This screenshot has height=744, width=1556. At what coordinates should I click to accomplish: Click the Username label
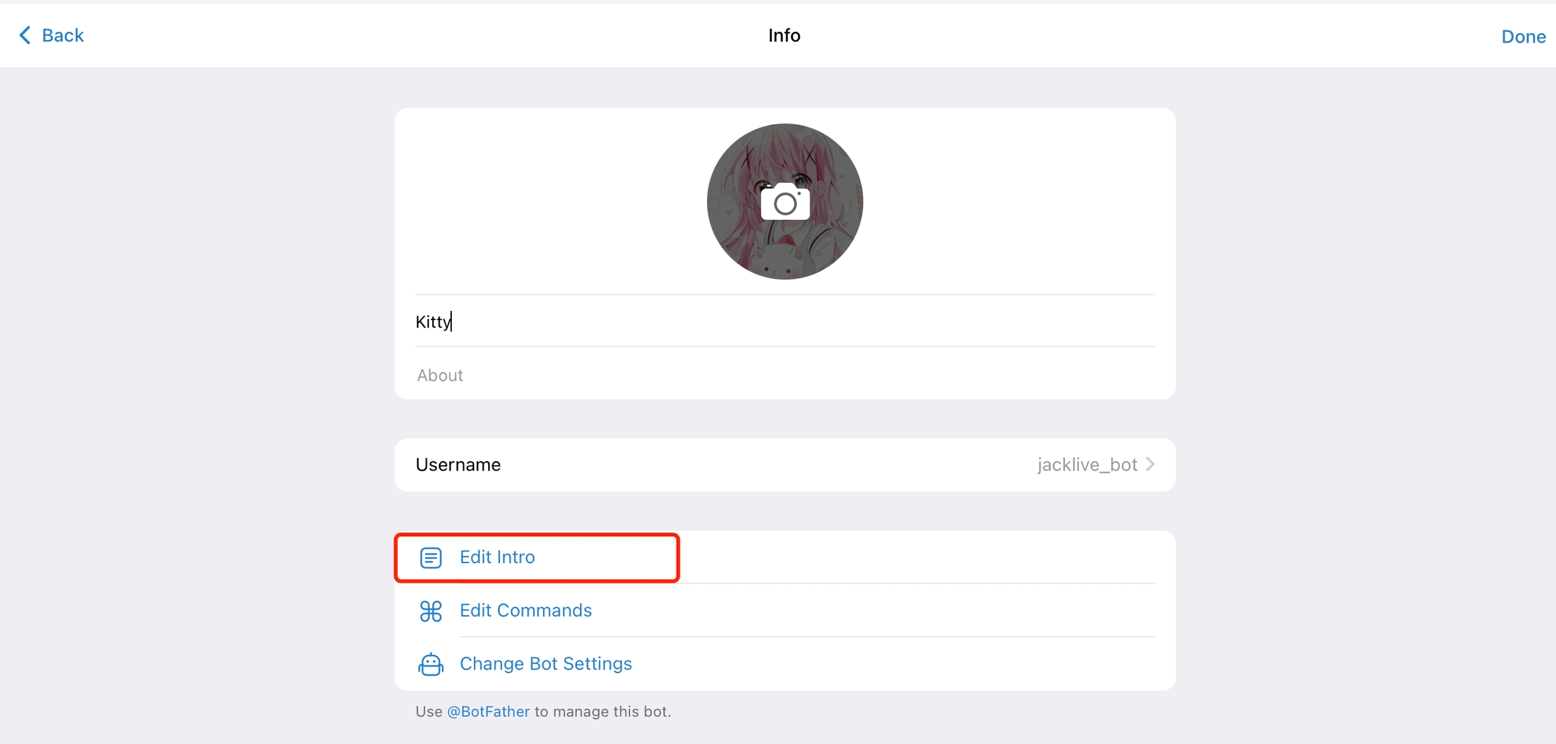point(458,464)
